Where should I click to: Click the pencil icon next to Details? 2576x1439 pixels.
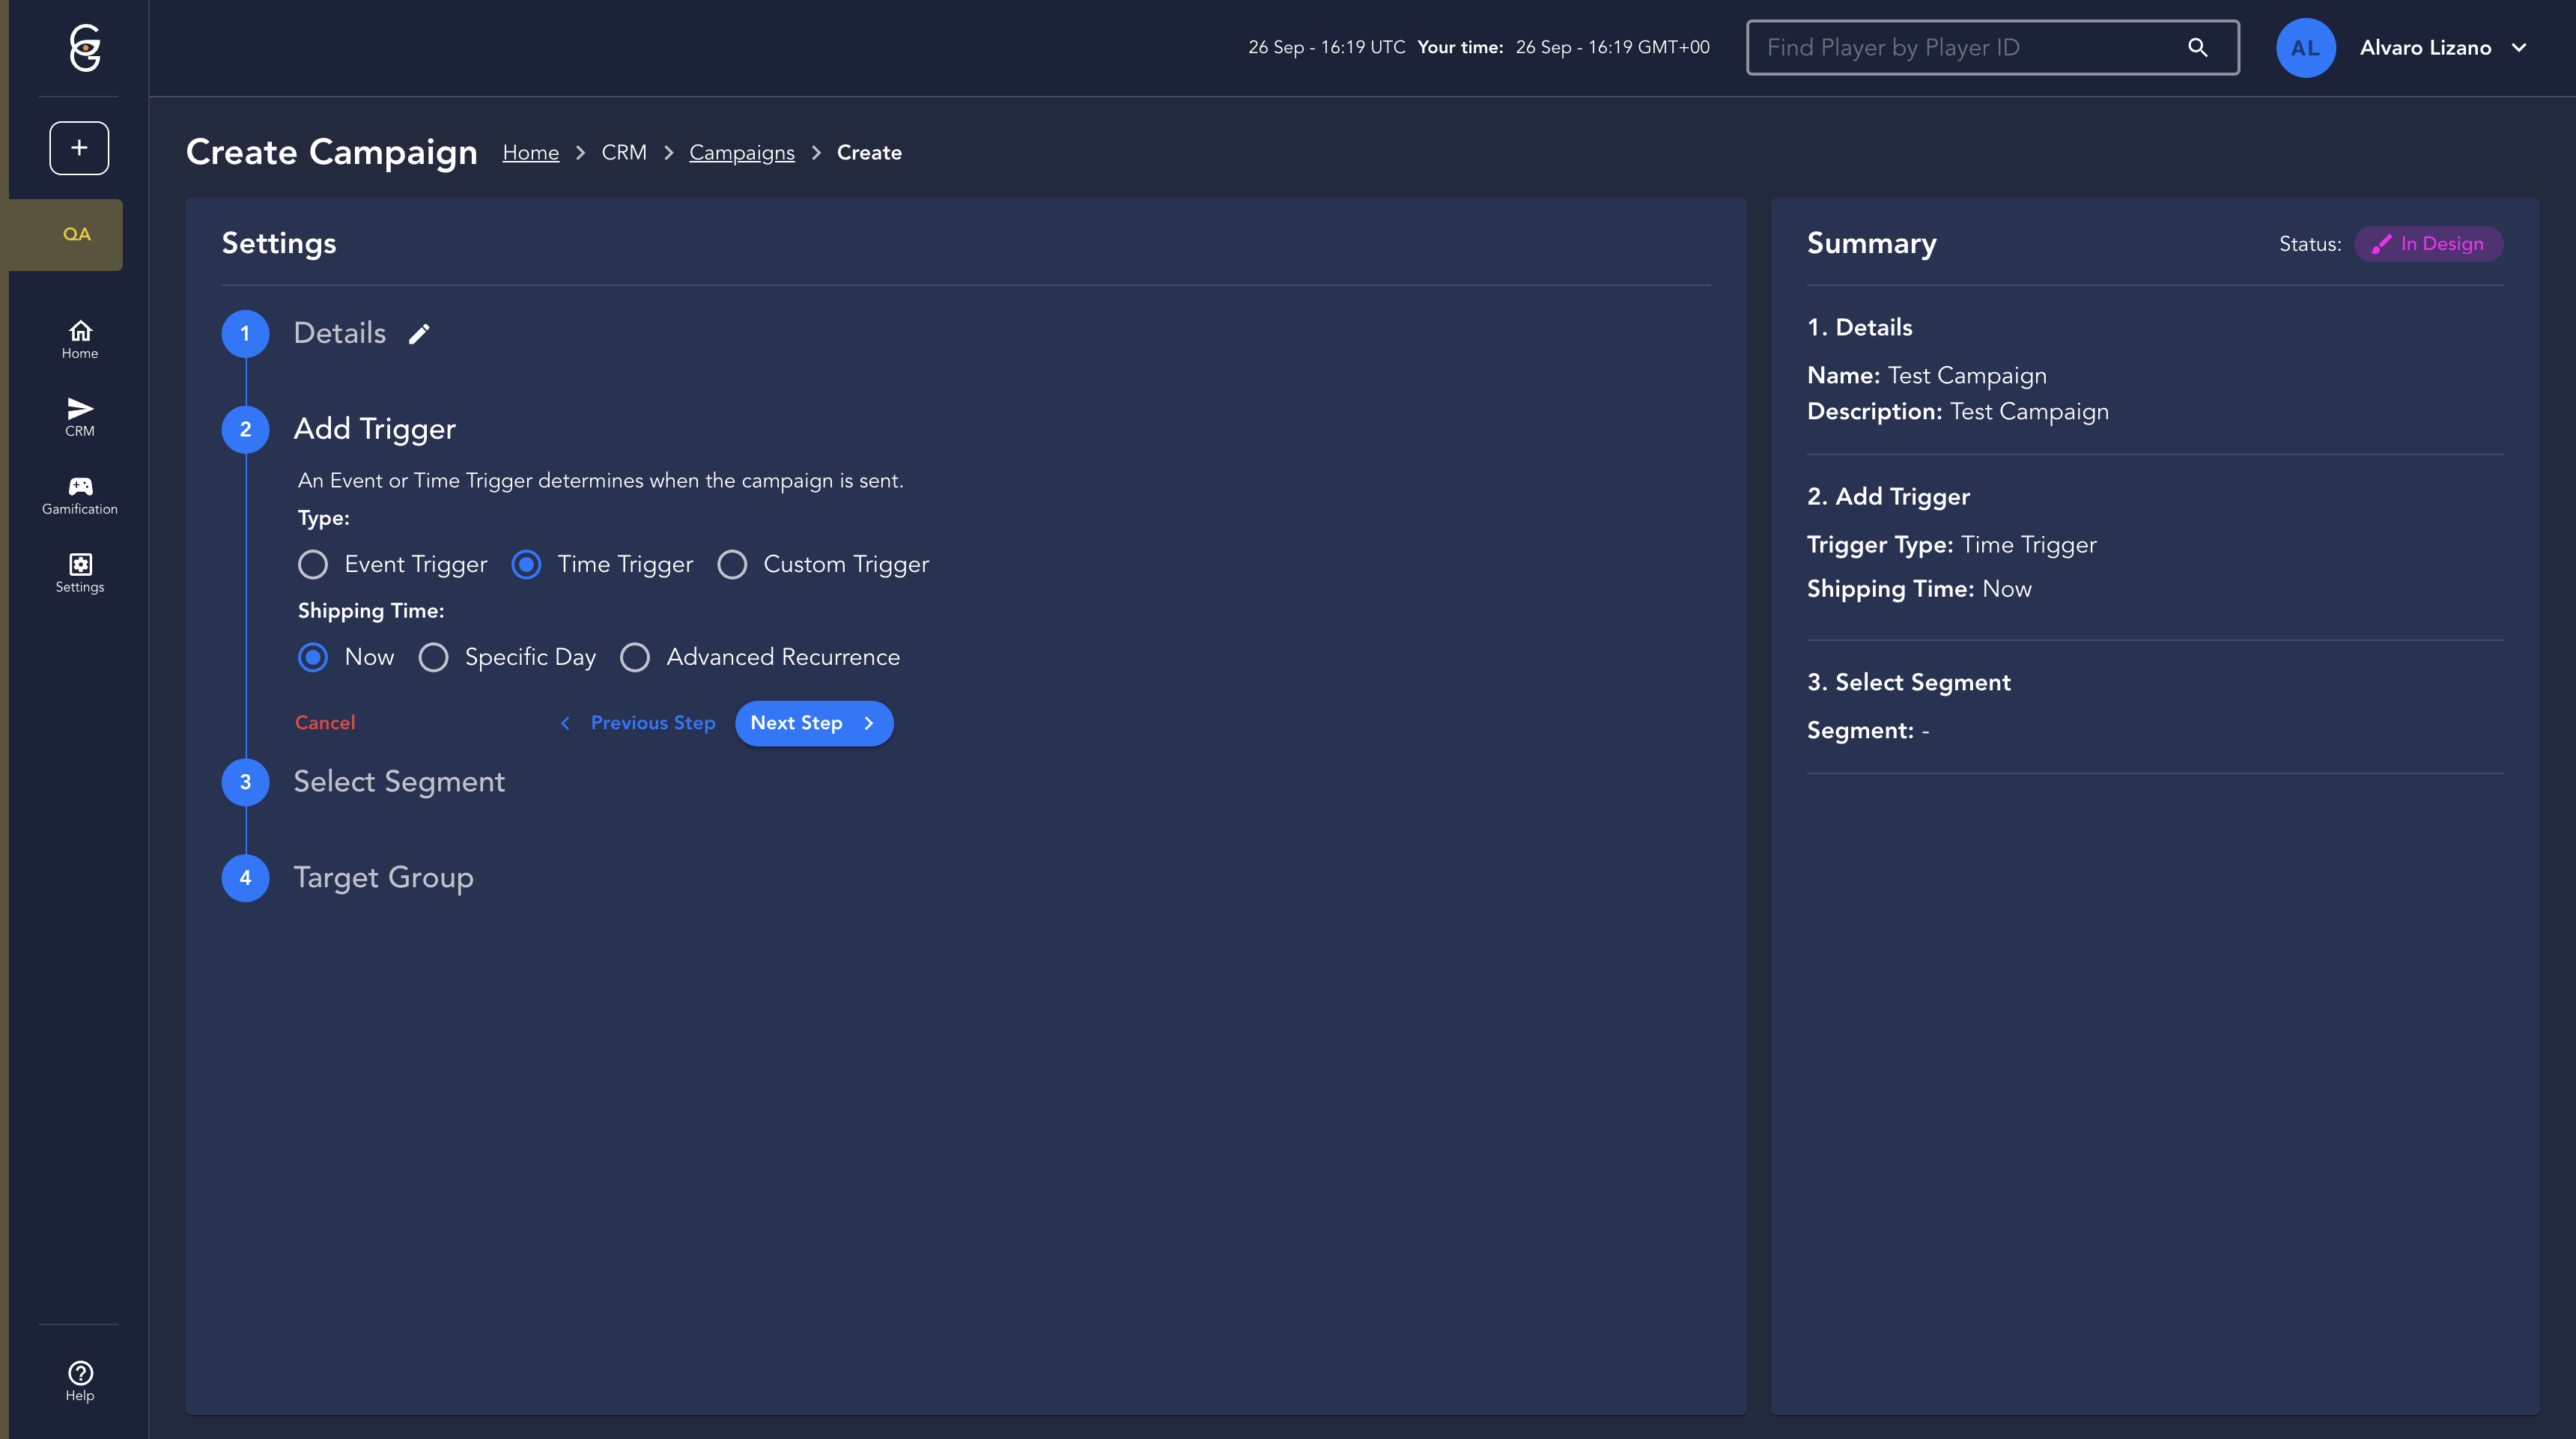pyautogui.click(x=419, y=334)
